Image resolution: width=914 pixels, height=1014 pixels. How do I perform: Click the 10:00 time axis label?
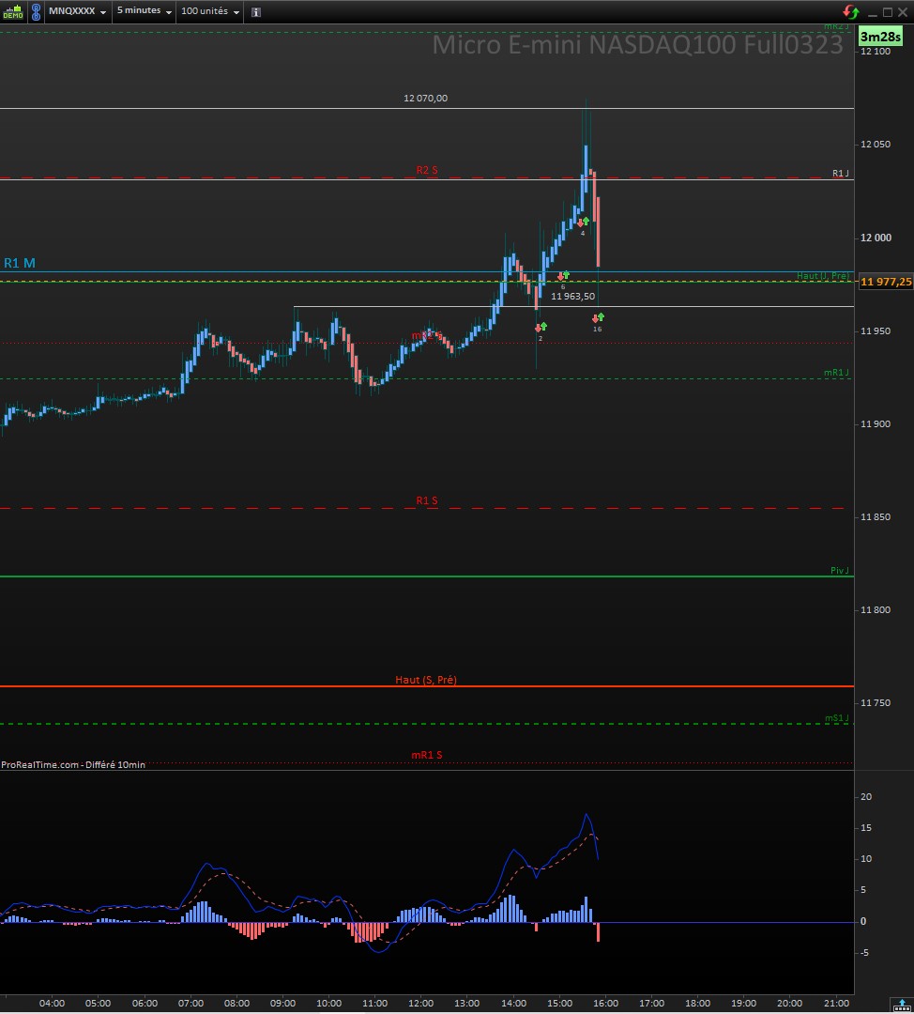tap(329, 1003)
